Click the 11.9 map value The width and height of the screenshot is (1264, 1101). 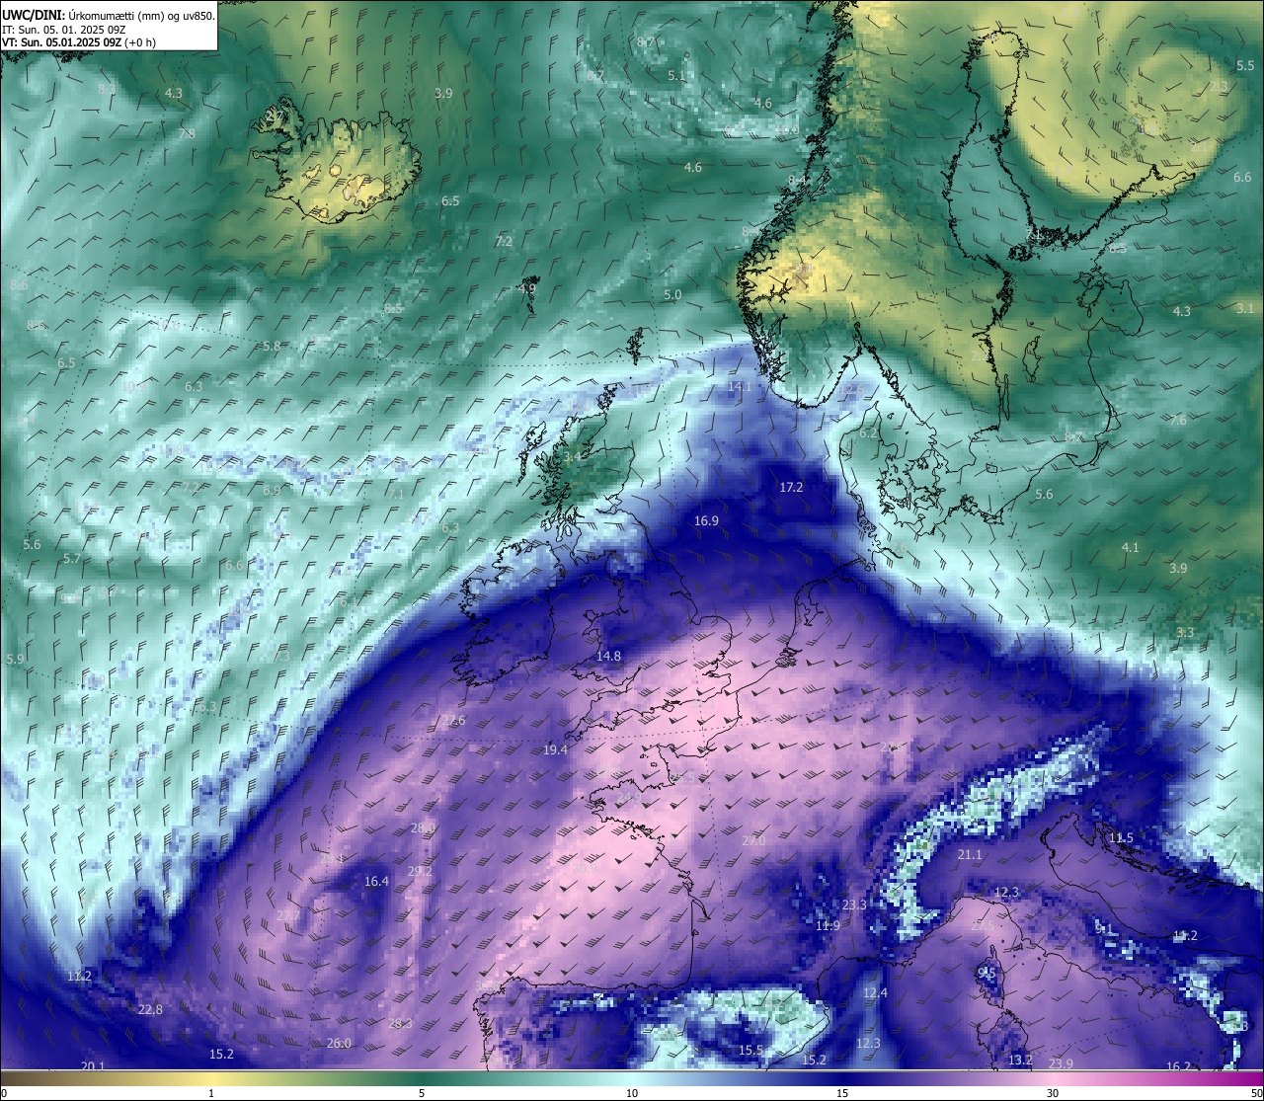click(x=828, y=925)
